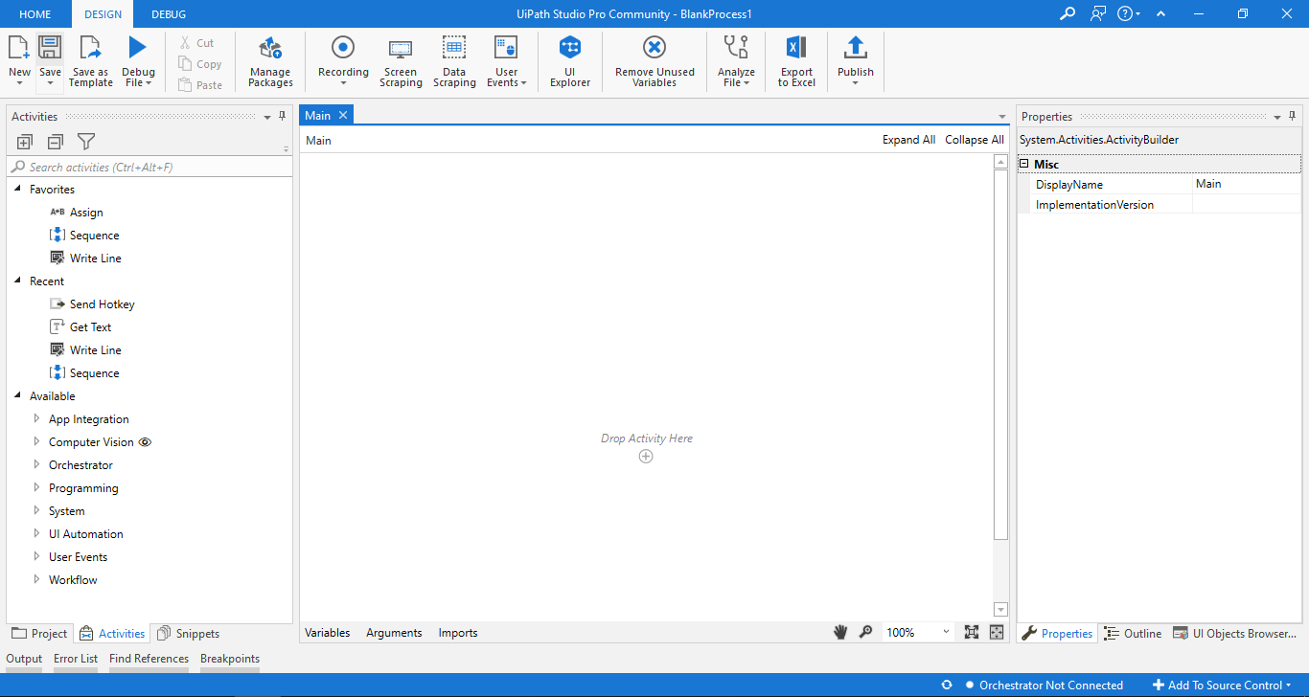1309x697 pixels.
Task: Open the Imports panel
Action: [x=458, y=633]
